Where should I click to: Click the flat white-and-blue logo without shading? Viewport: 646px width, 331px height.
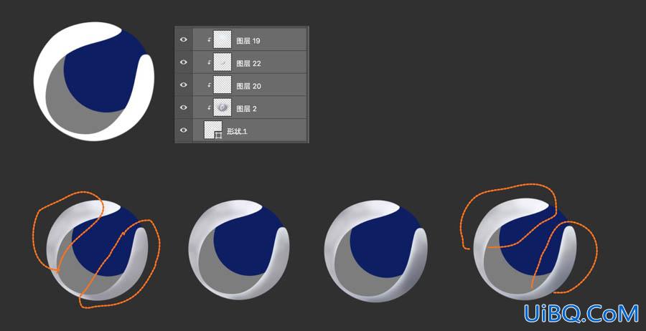[94, 82]
